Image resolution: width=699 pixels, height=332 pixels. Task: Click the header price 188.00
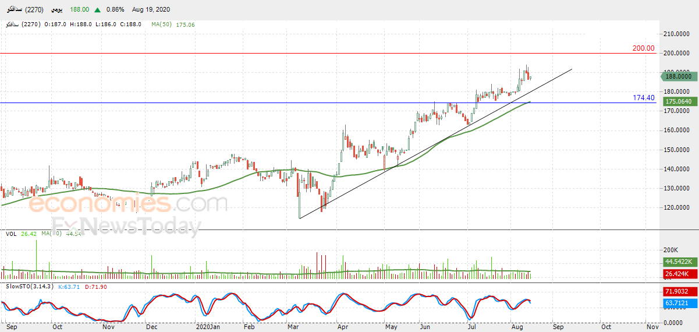pyautogui.click(x=79, y=10)
